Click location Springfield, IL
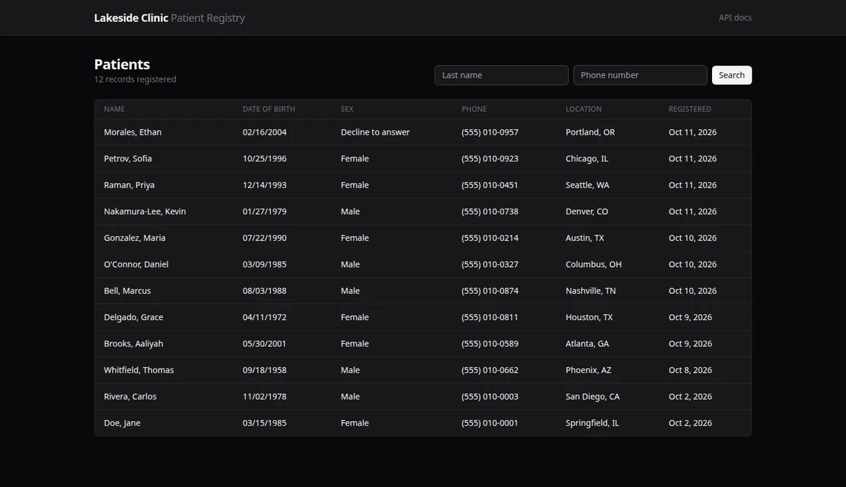Viewport: 846px width, 487px height. pos(592,423)
